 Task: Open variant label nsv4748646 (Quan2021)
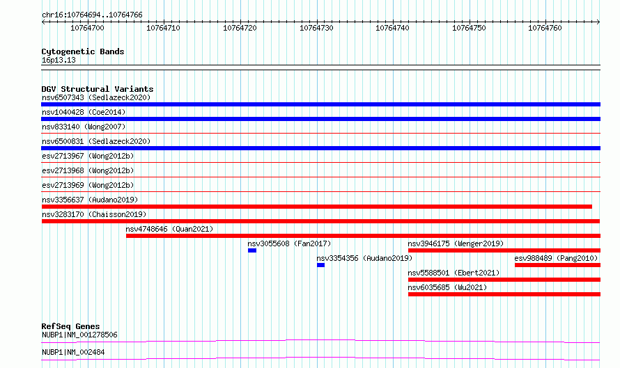(x=169, y=229)
